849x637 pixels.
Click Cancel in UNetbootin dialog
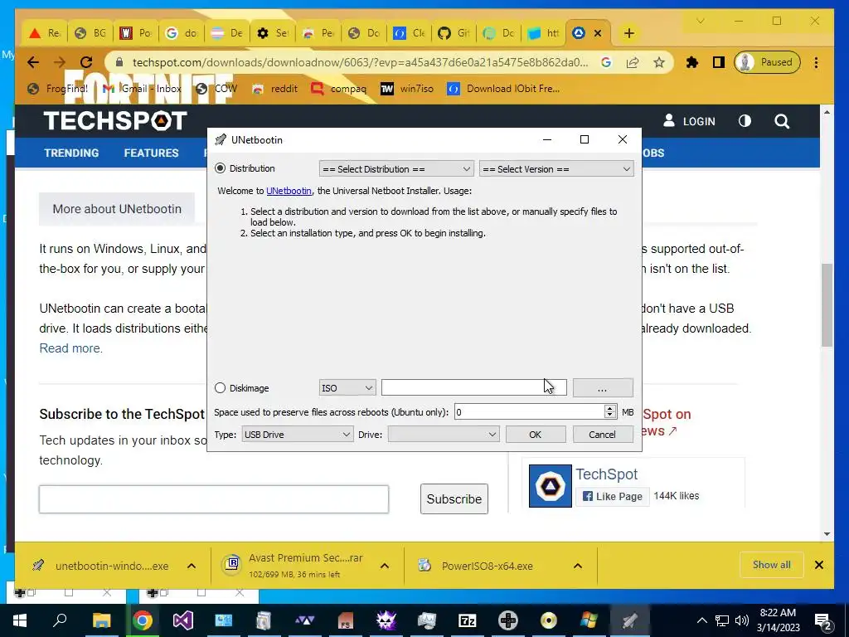(x=603, y=435)
